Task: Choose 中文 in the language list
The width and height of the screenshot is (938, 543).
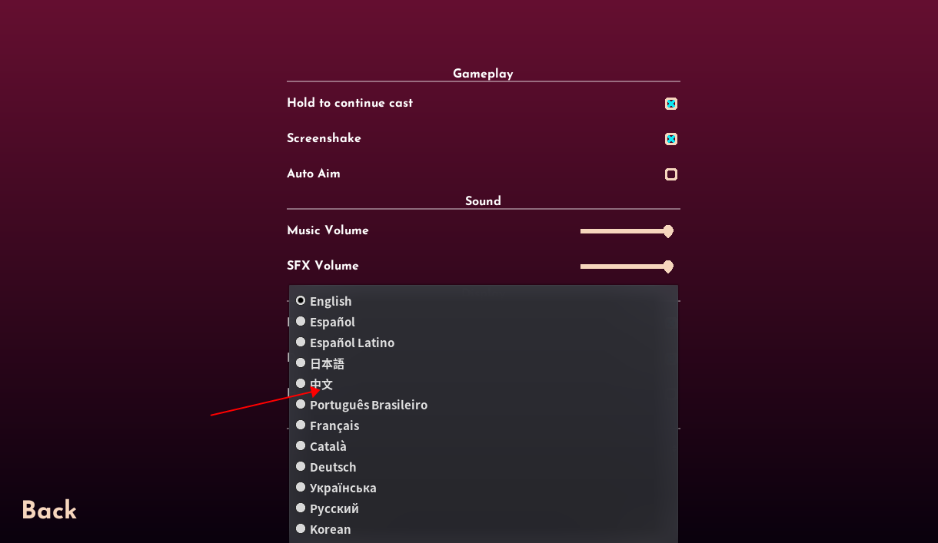Action: coord(321,384)
